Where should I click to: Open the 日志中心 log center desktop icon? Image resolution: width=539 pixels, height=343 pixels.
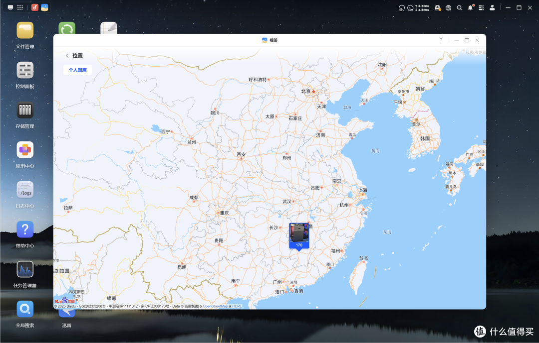coord(25,190)
